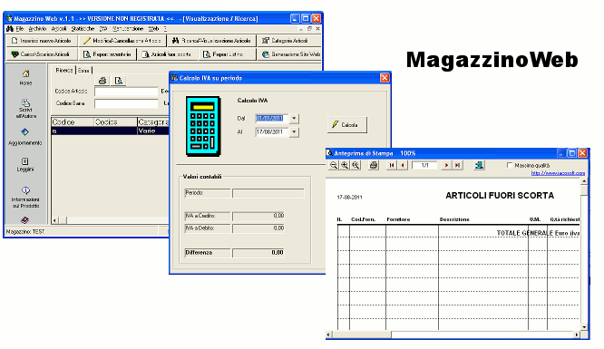The width and height of the screenshot is (604, 349).
Task: Click Generazione Sito Web toolbar button
Action: tap(289, 54)
